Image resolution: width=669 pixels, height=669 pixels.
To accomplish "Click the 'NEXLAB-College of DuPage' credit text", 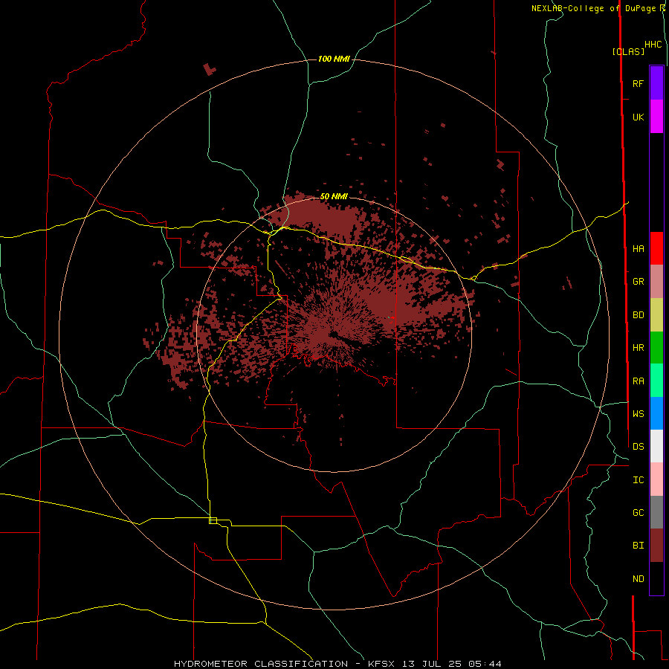I will tap(595, 8).
